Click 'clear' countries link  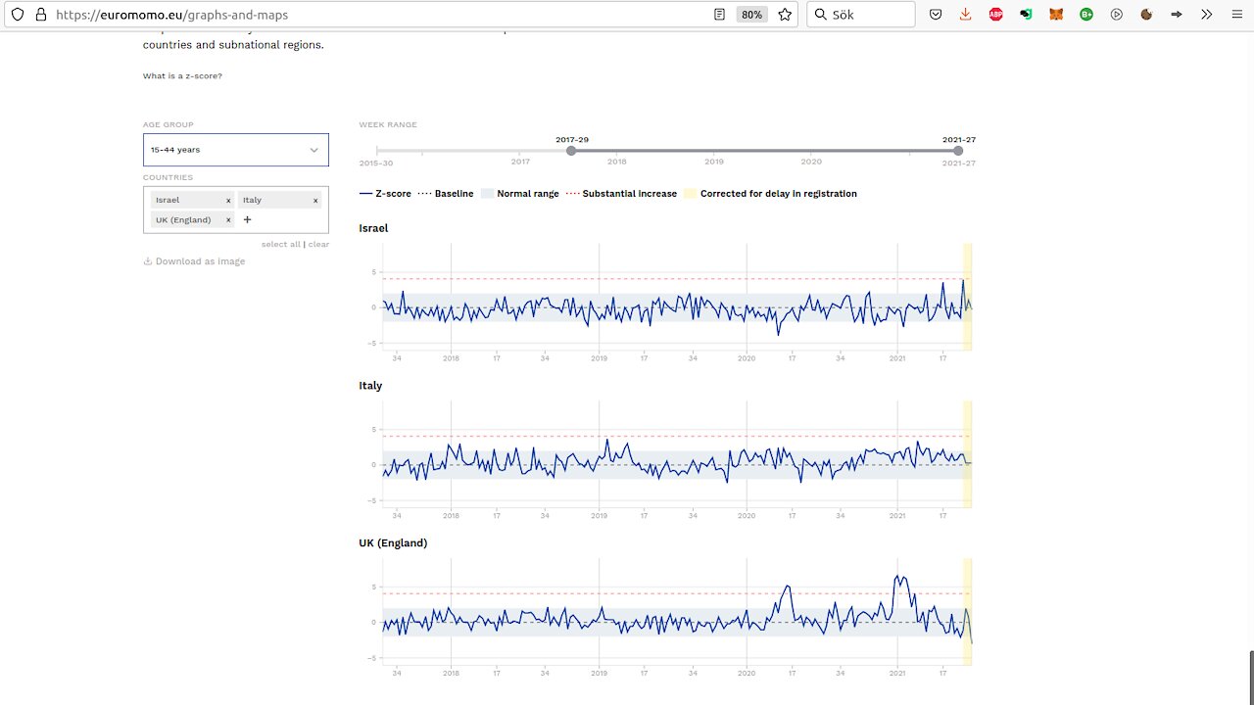click(318, 244)
